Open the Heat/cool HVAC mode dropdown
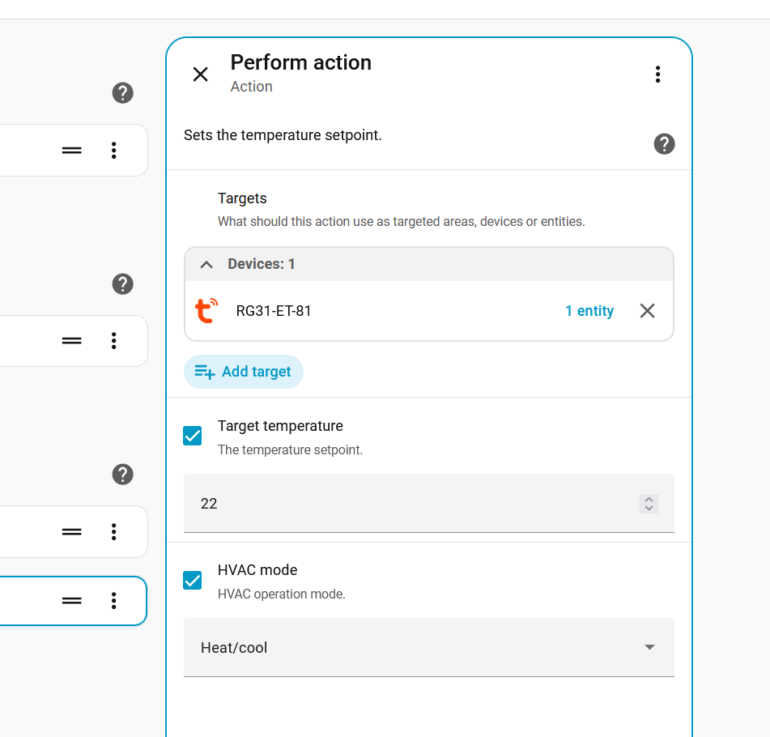The image size is (770, 737). [x=429, y=648]
